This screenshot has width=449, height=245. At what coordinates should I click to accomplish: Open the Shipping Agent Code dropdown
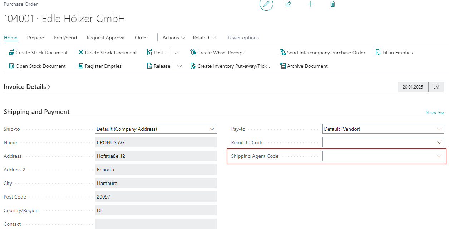click(439, 156)
